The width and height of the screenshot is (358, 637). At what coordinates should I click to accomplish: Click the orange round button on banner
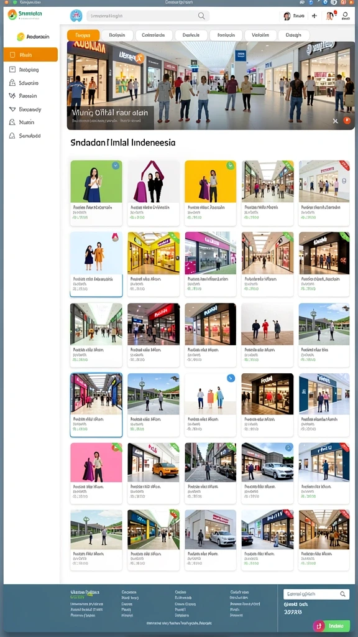tap(346, 120)
